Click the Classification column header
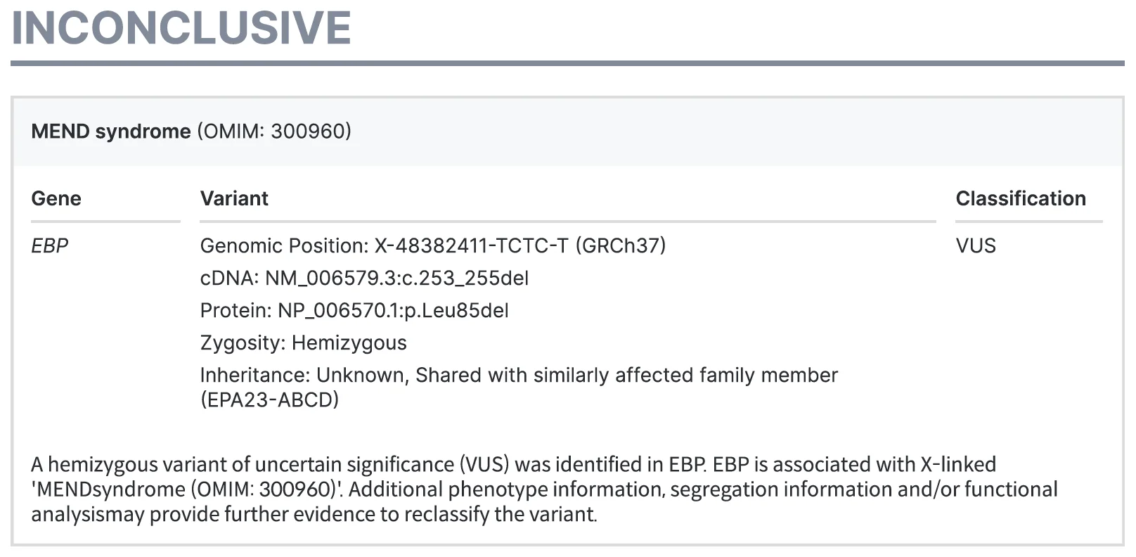The height and width of the screenshot is (557, 1136). click(1020, 199)
